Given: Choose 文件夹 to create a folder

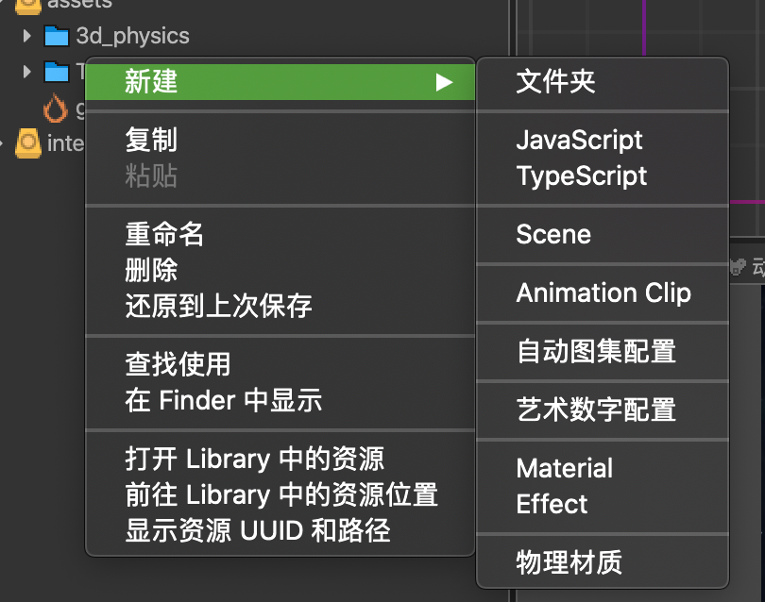Looking at the screenshot, I should pyautogui.click(x=555, y=82).
